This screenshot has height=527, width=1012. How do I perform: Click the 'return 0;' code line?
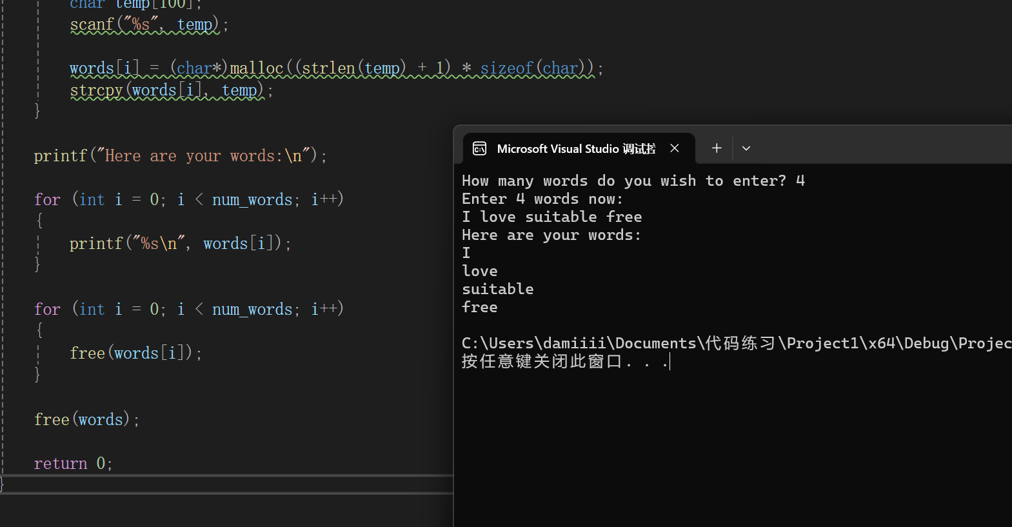click(74, 464)
